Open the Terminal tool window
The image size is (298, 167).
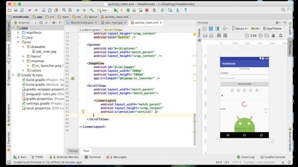point(93,157)
